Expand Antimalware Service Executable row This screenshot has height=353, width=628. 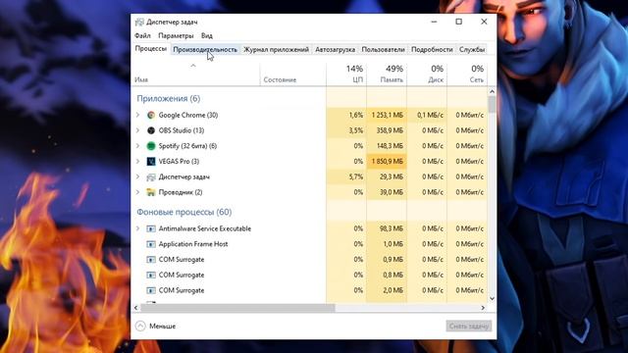click(137, 228)
